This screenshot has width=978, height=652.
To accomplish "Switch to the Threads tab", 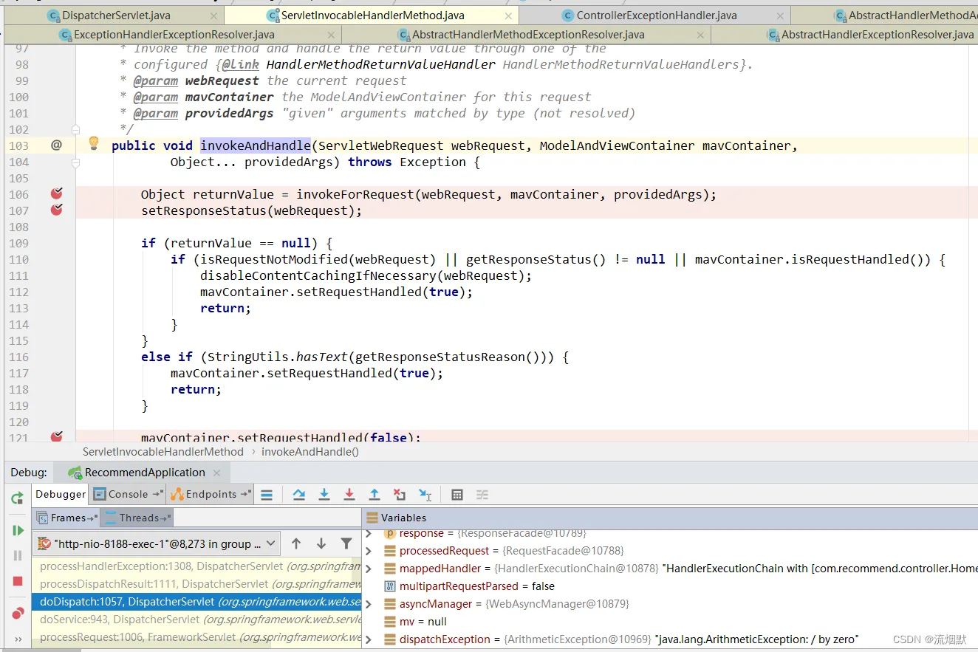I will pyautogui.click(x=138, y=518).
